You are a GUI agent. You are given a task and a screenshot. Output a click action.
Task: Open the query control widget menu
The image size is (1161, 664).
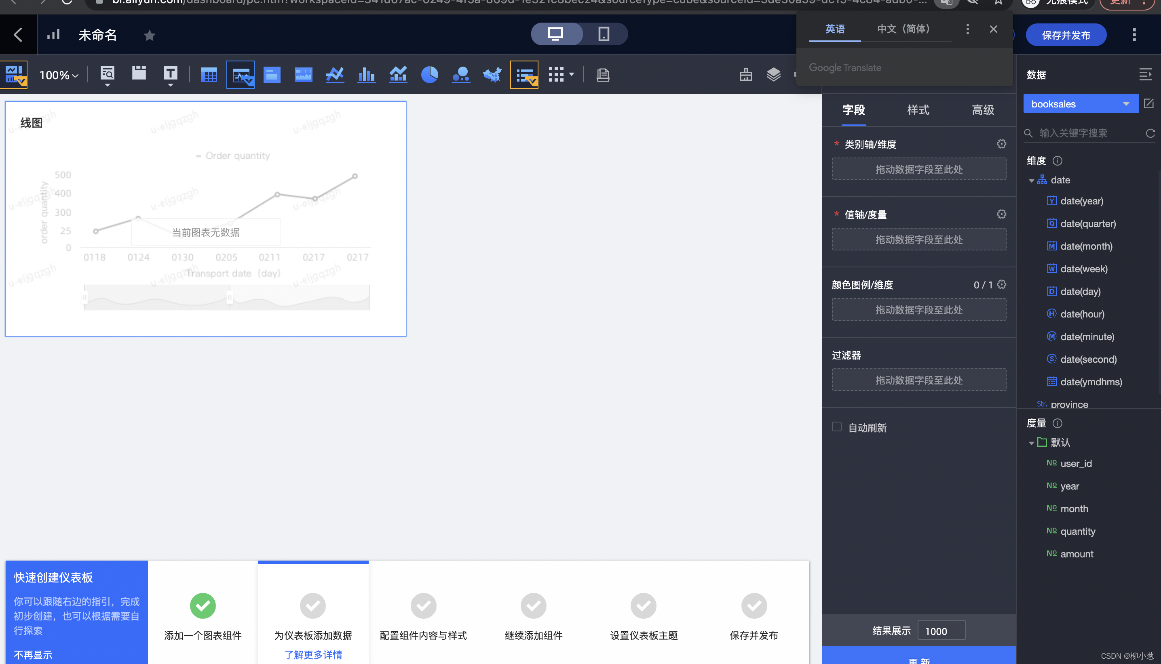tap(107, 75)
